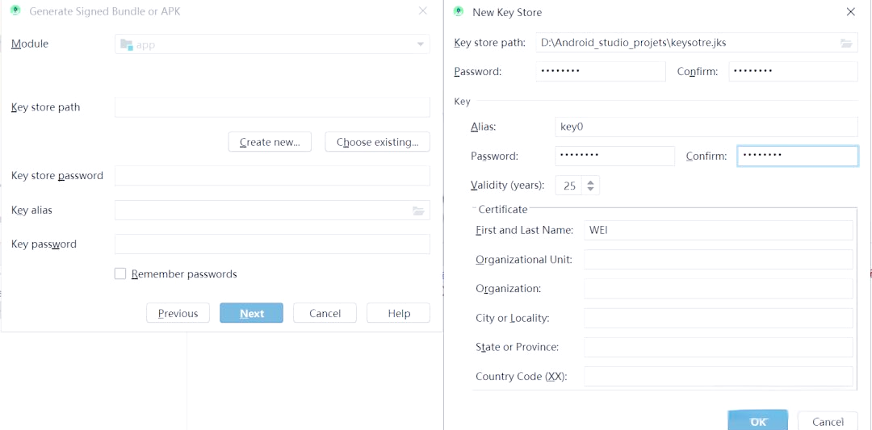Toggle the Remember passwords checkbox
This screenshot has width=872, height=430.
pyautogui.click(x=120, y=273)
